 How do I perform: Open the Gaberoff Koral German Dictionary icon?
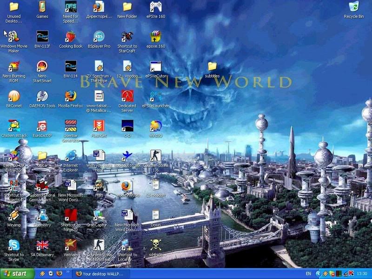pos(42,186)
